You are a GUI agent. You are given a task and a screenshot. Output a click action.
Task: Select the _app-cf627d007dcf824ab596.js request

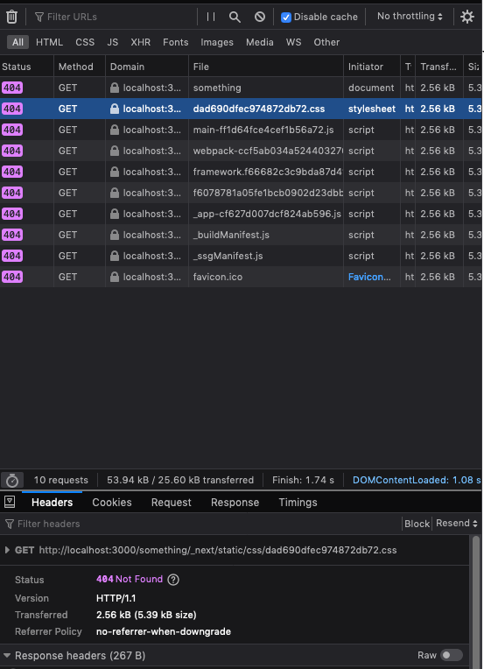[241, 214]
